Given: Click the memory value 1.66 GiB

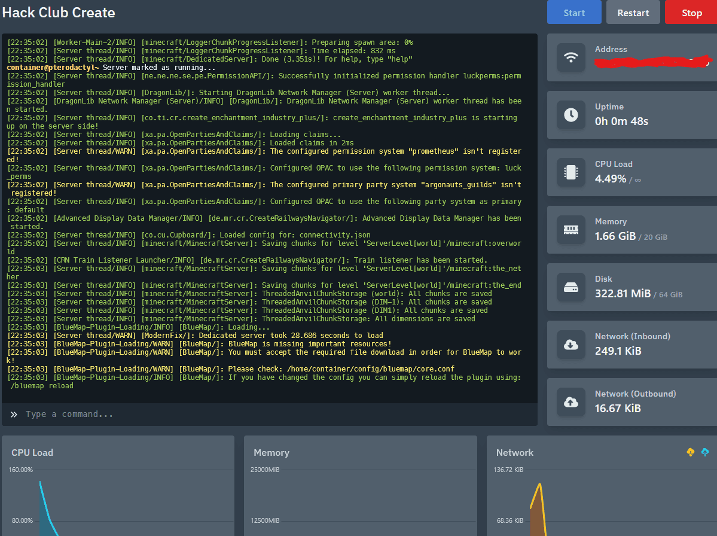Looking at the screenshot, I should coord(615,236).
